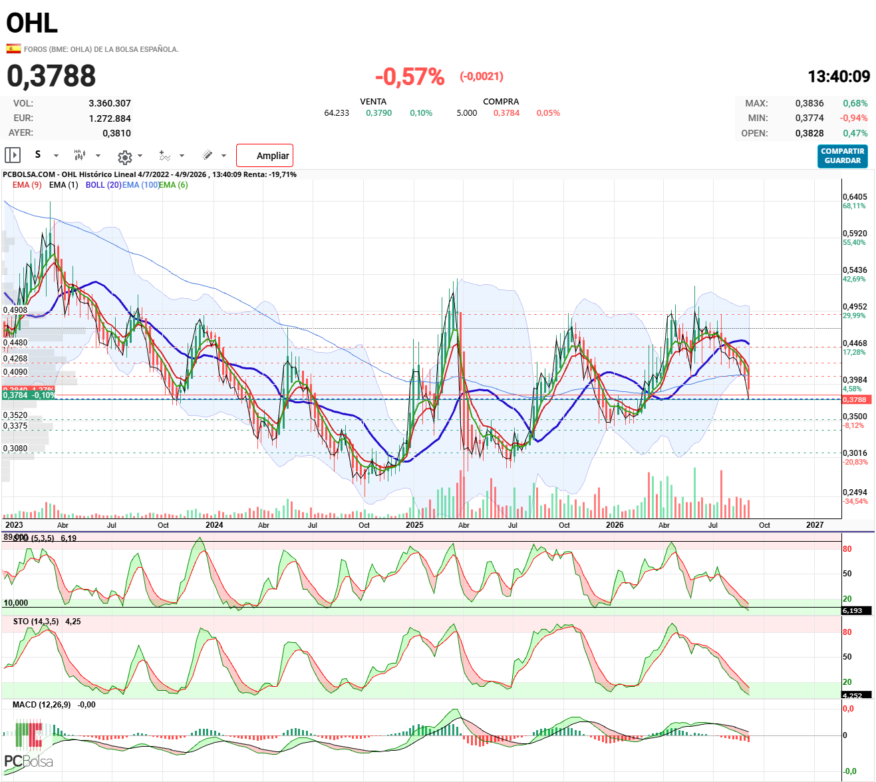The height and width of the screenshot is (782, 876).
Task: Click the COMPRA price 0,3784
Action: [x=506, y=113]
